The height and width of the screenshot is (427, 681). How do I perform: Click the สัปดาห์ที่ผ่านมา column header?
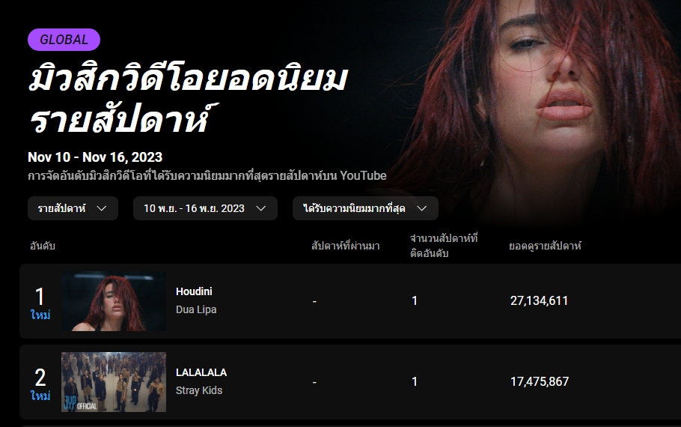(x=345, y=246)
